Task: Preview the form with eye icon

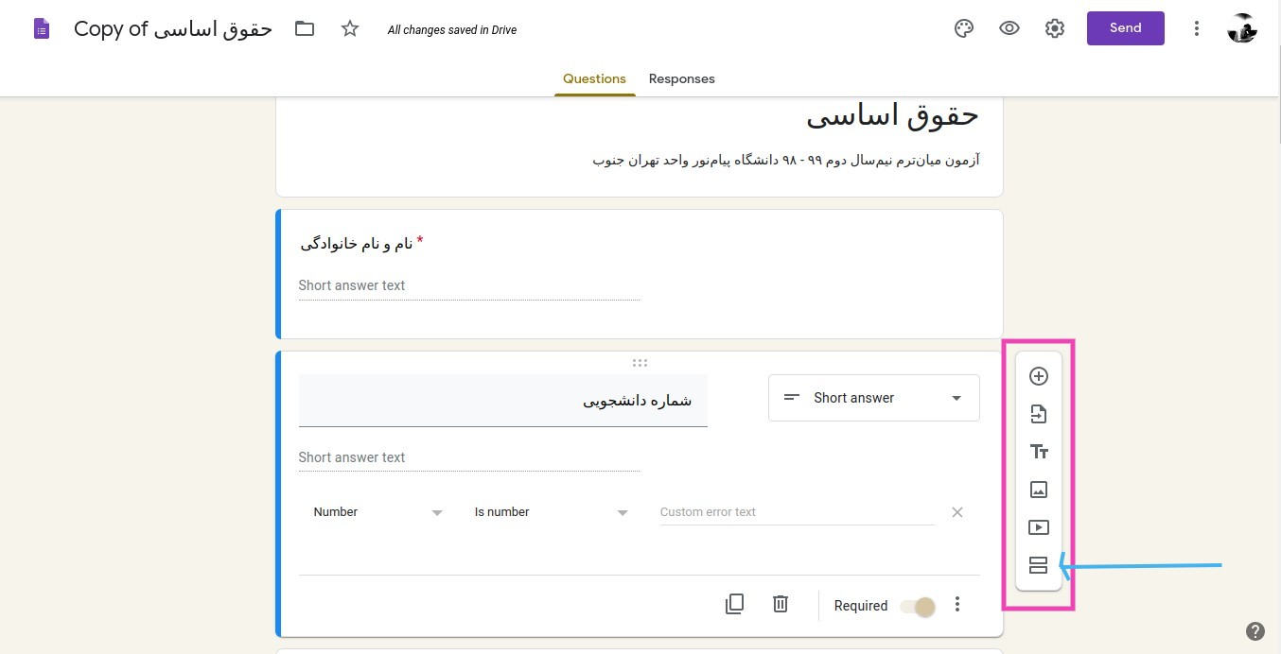Action: point(1009,28)
